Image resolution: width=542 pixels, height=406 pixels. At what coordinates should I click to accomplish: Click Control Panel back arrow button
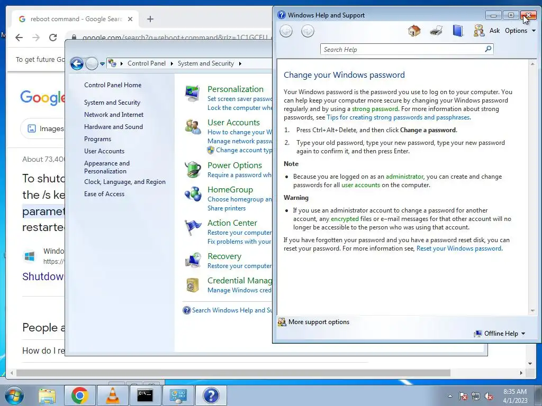77,63
